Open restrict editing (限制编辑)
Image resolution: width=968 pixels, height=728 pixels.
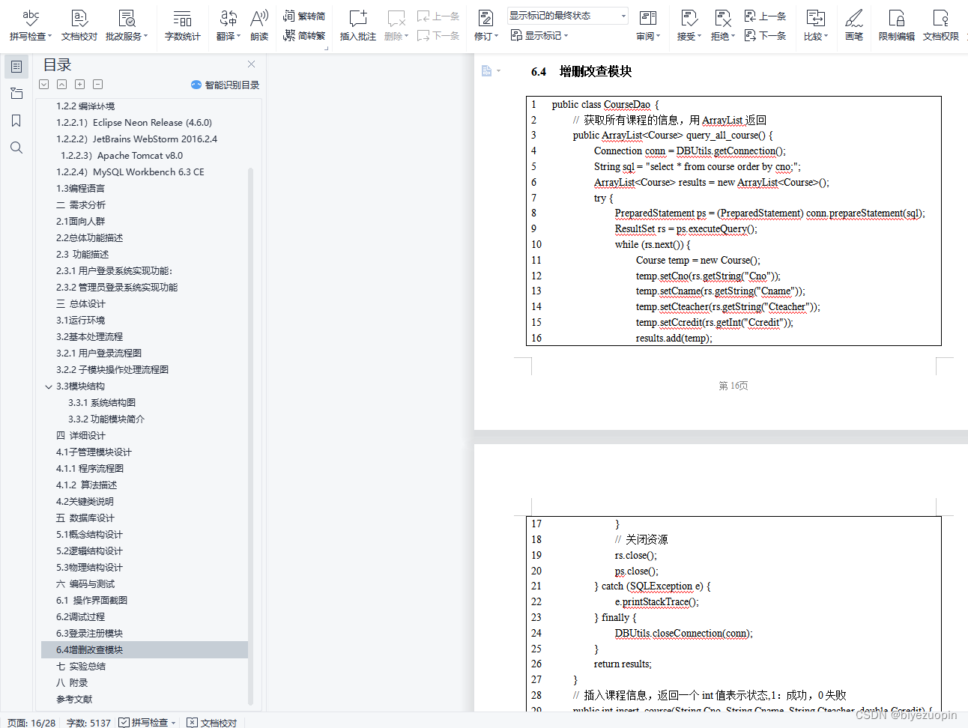(x=896, y=25)
